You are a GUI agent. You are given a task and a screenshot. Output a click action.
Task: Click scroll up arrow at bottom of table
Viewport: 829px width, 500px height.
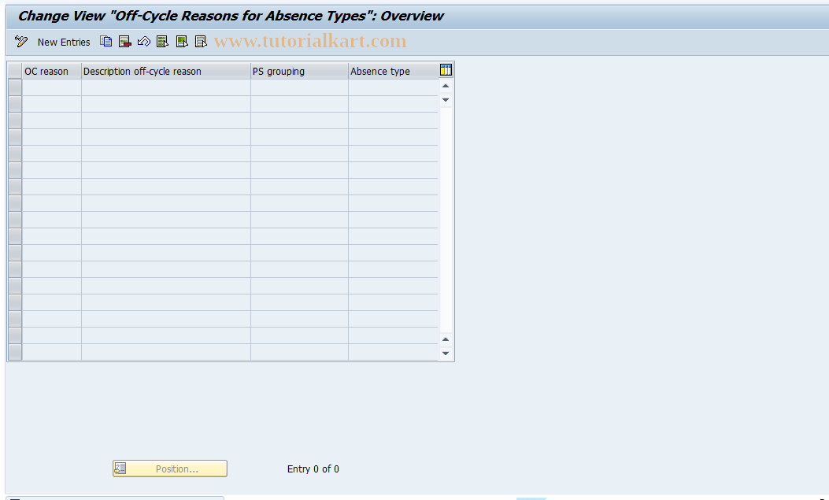[x=446, y=339]
